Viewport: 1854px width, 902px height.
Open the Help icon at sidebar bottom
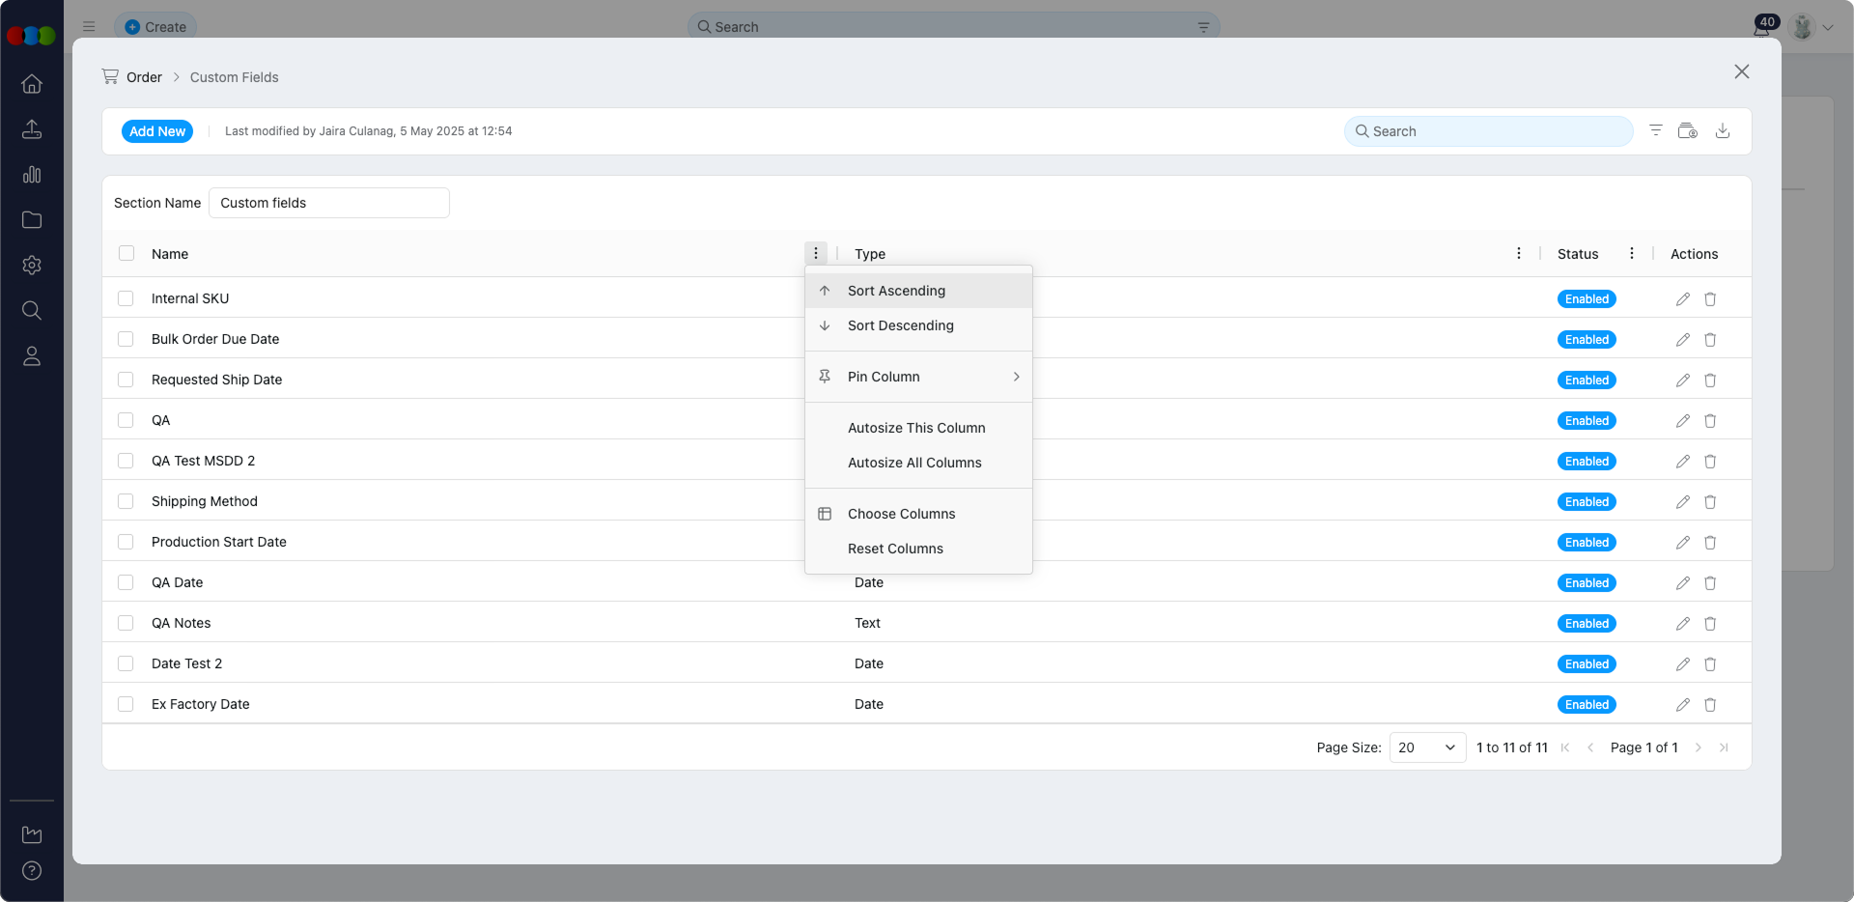tap(32, 870)
